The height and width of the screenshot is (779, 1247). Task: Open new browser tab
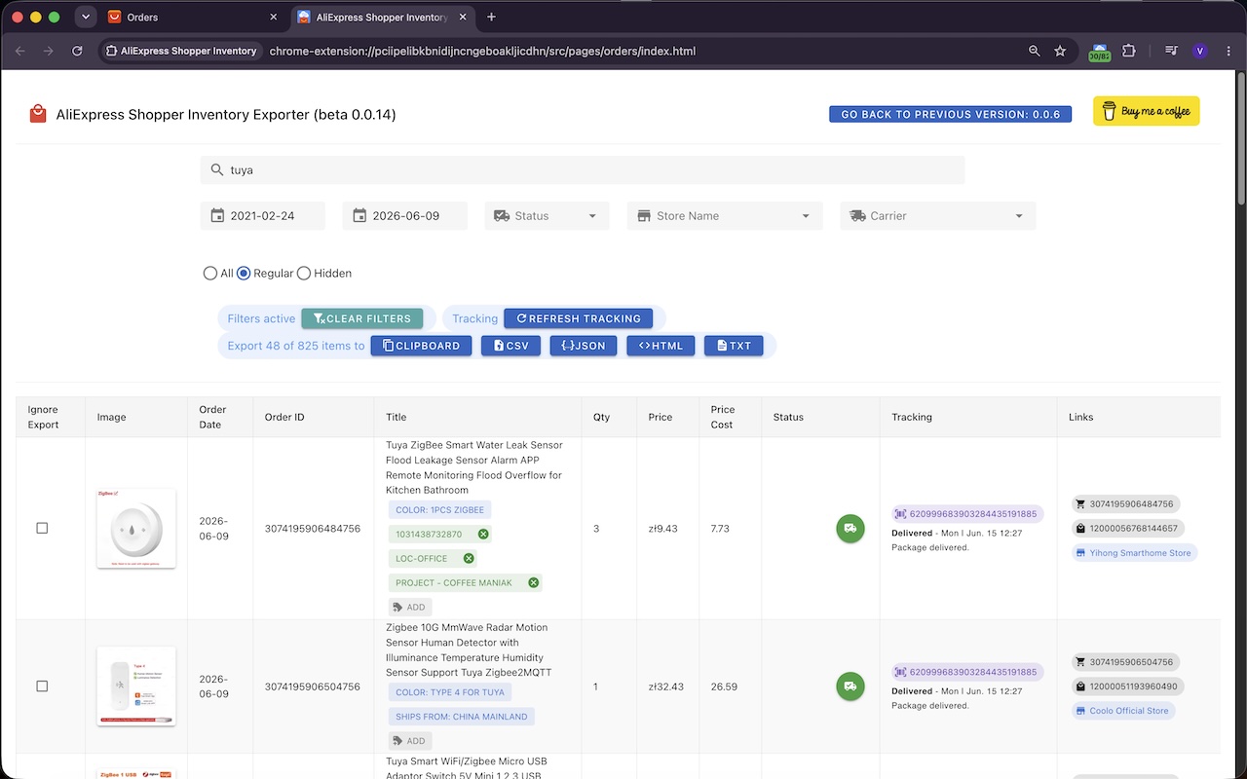491,17
